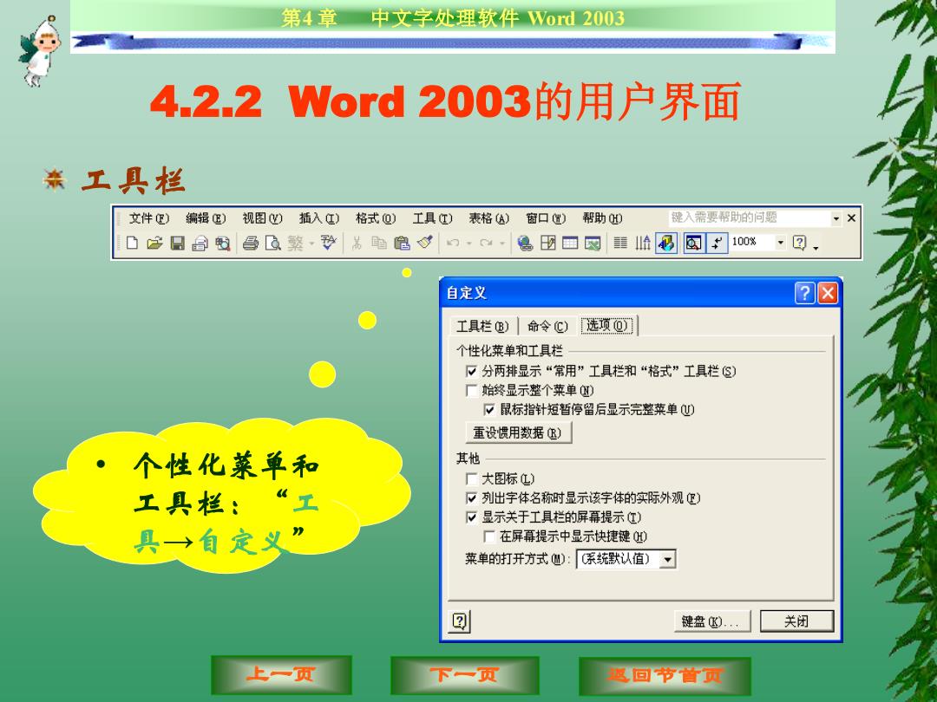937x702 pixels.
Task: Toggle 鼠标指针短暂停留后显示完整菜单 checkbox
Action: [x=489, y=409]
